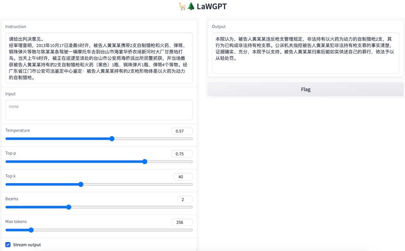
Task: Click the Temperature value box 0.57
Action: pos(182,131)
